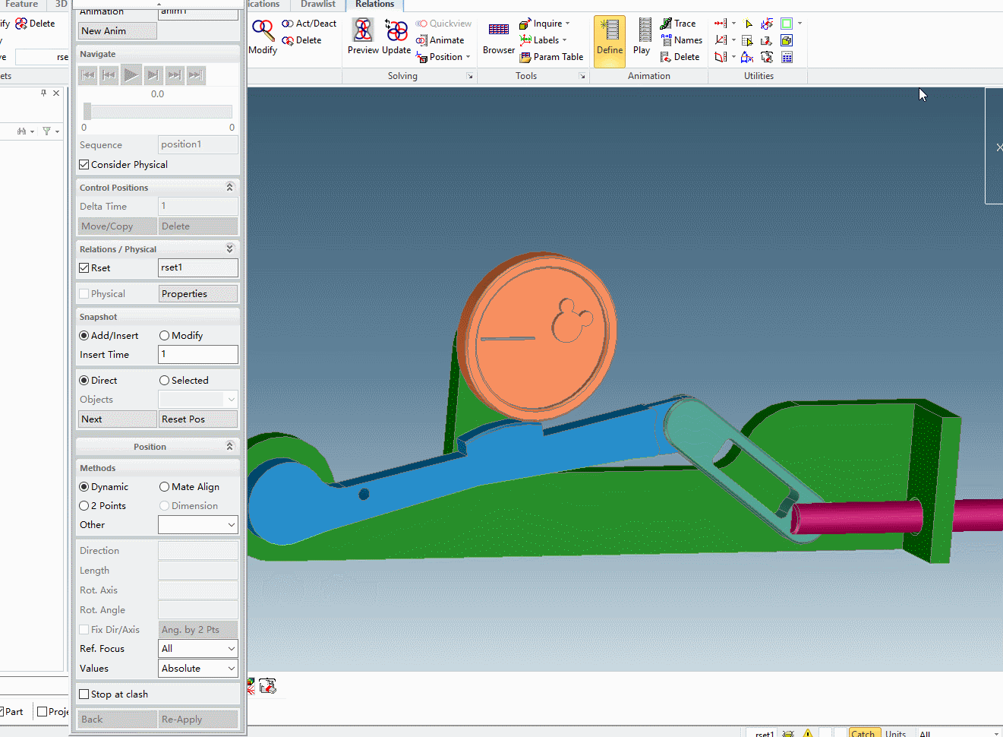Collapse the Position section

click(230, 446)
